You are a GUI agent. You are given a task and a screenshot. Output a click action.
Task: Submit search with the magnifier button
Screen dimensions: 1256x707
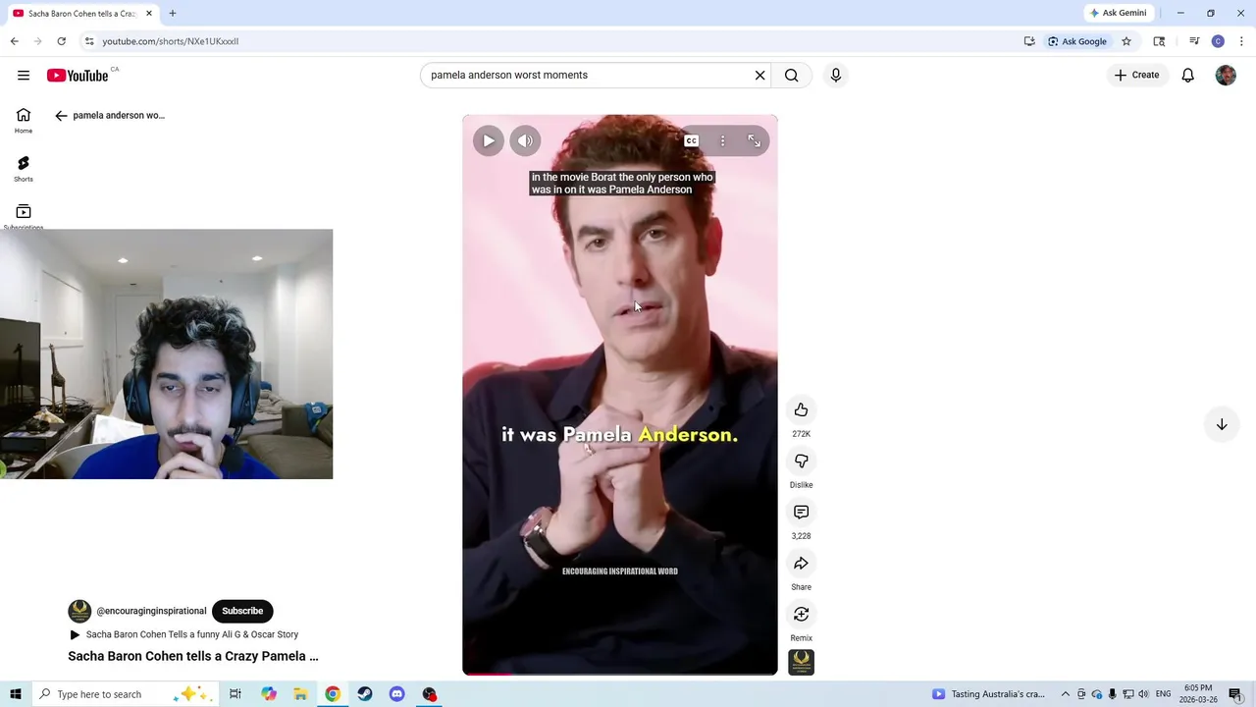coord(792,75)
